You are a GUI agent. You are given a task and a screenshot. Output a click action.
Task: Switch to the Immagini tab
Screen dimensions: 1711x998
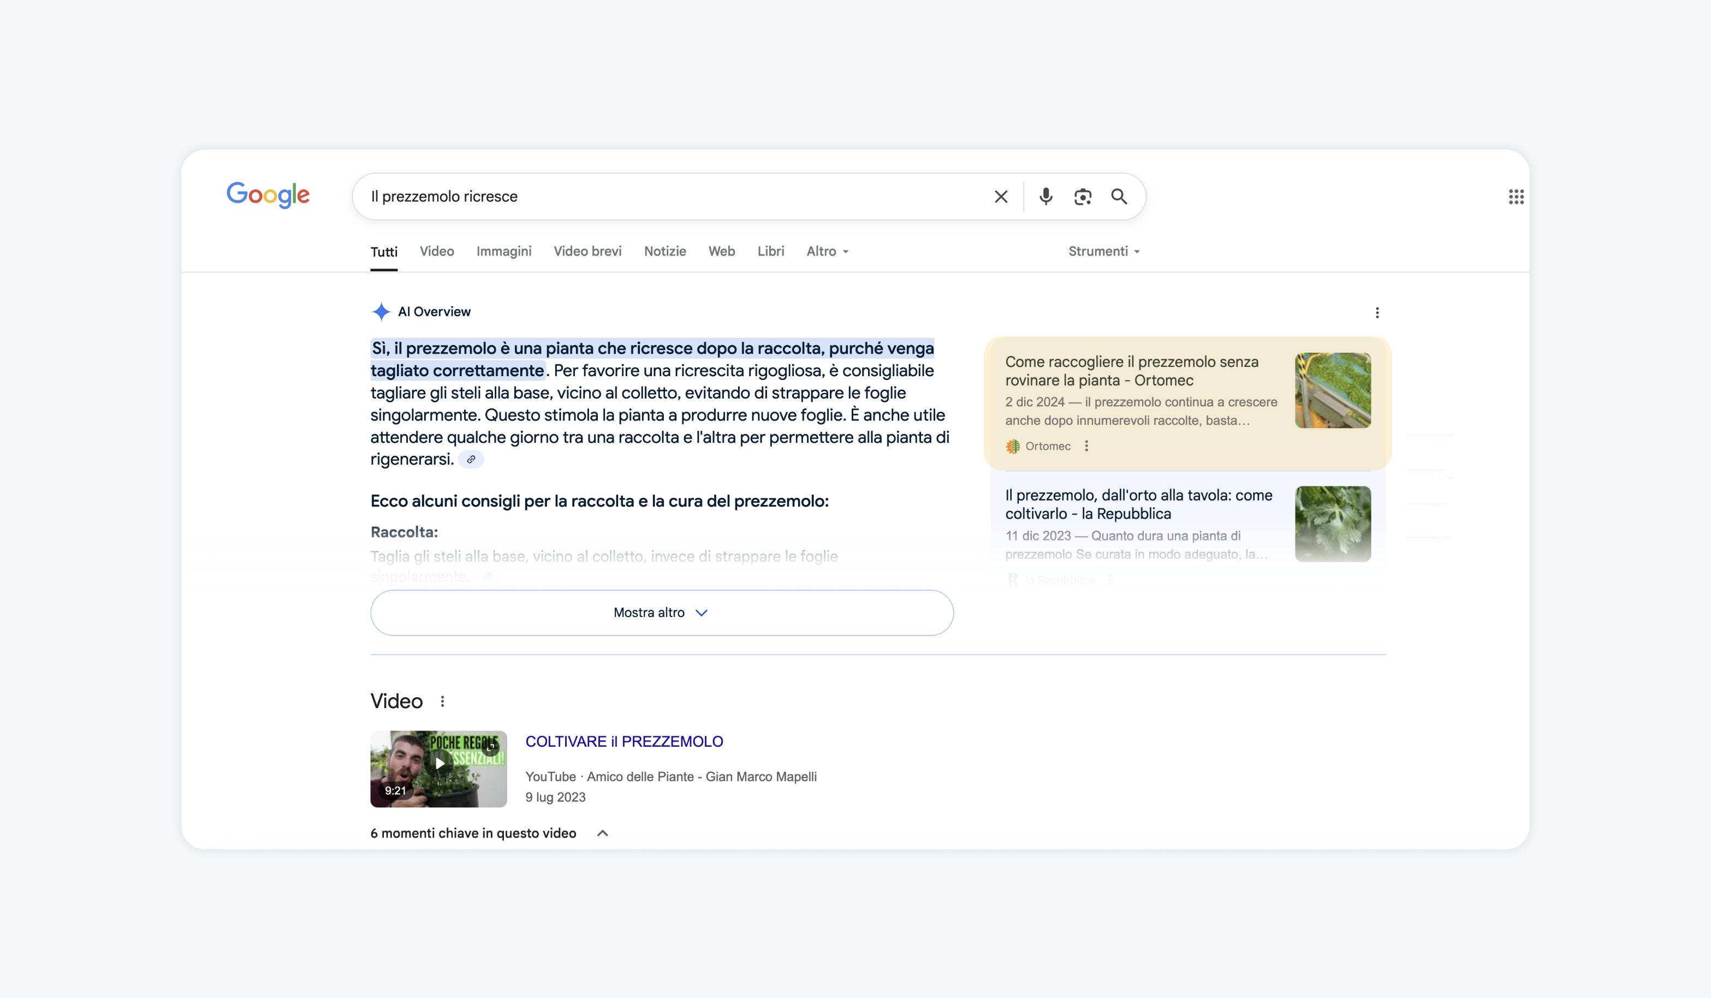pos(504,251)
